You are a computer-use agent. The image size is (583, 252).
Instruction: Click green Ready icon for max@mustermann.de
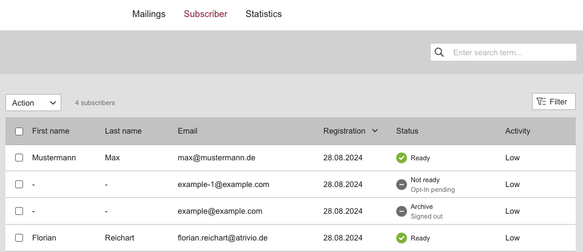(x=401, y=158)
